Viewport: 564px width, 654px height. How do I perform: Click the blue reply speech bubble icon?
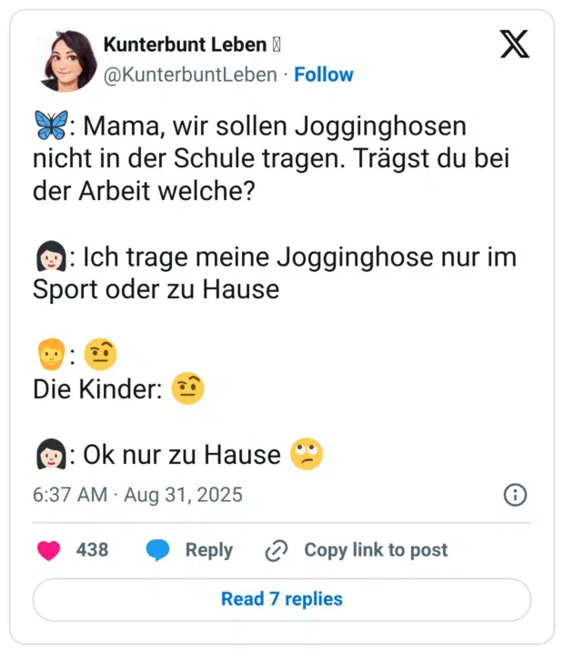(157, 549)
